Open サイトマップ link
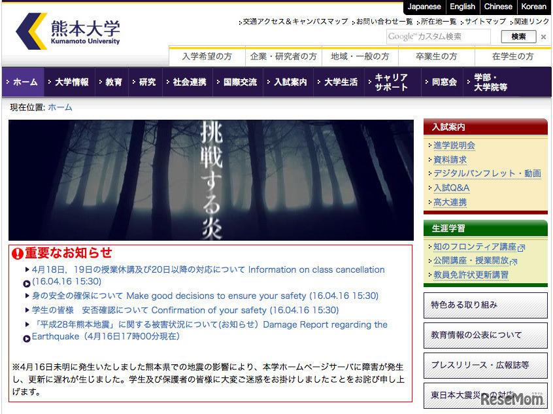553x414 pixels. click(485, 22)
